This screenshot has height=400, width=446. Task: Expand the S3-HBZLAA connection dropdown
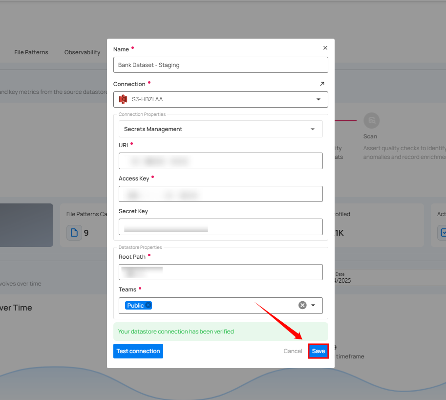pyautogui.click(x=319, y=99)
